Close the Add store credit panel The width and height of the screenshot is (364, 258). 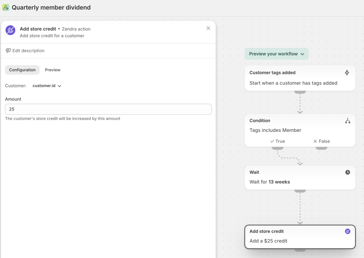(x=208, y=28)
